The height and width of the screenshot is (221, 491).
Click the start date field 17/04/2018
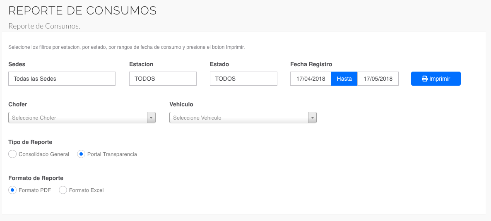(x=310, y=79)
